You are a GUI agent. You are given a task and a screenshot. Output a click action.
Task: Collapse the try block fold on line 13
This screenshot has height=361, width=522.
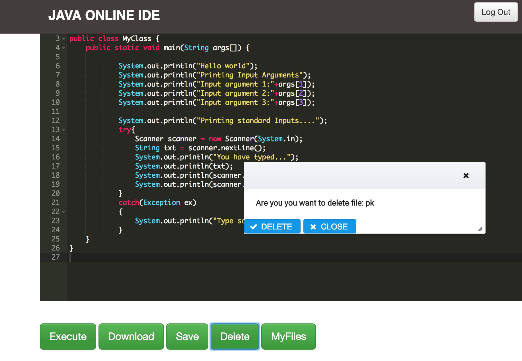click(x=63, y=130)
